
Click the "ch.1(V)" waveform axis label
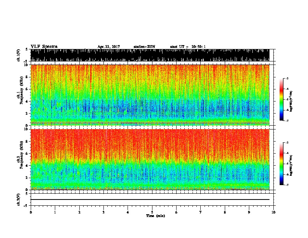(x=19, y=55)
